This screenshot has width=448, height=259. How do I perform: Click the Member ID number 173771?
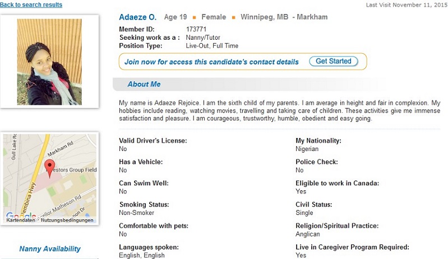(x=196, y=29)
